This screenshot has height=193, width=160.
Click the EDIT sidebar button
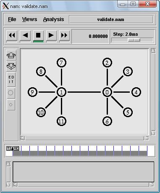pyautogui.click(x=11, y=80)
